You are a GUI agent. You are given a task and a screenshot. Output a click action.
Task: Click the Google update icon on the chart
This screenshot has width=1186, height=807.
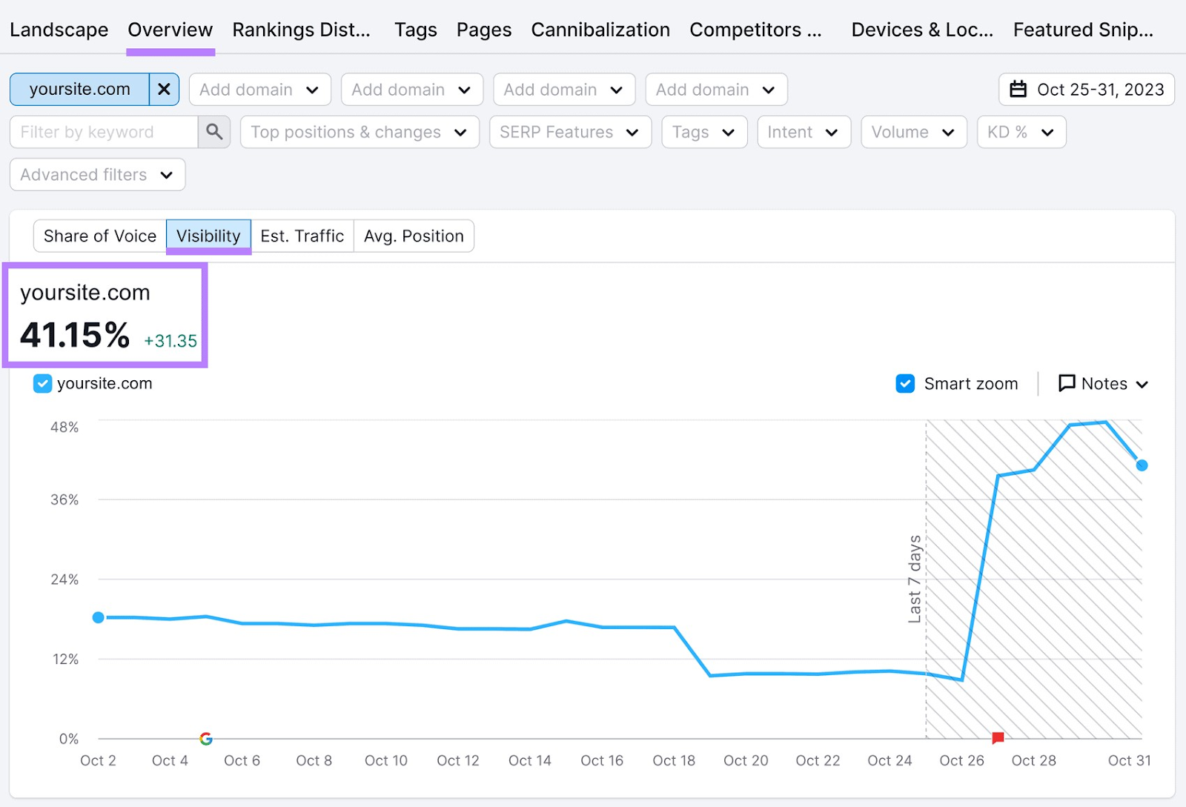(206, 738)
